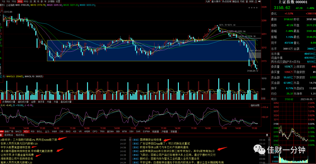316x164 pixels.
Task: Open news '中字头股票尾盘继续走弱'
Action: 16,147
